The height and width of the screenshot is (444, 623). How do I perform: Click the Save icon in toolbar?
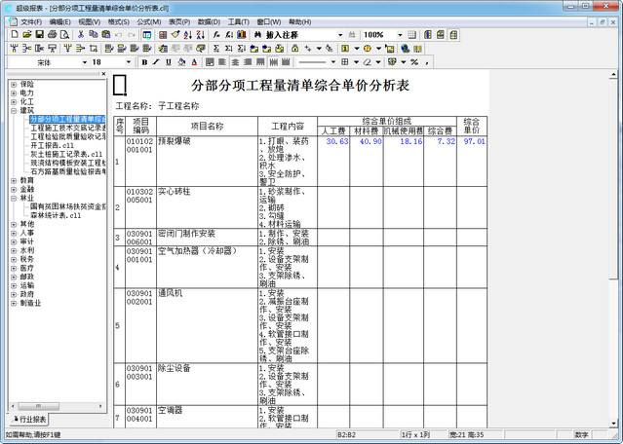39,34
